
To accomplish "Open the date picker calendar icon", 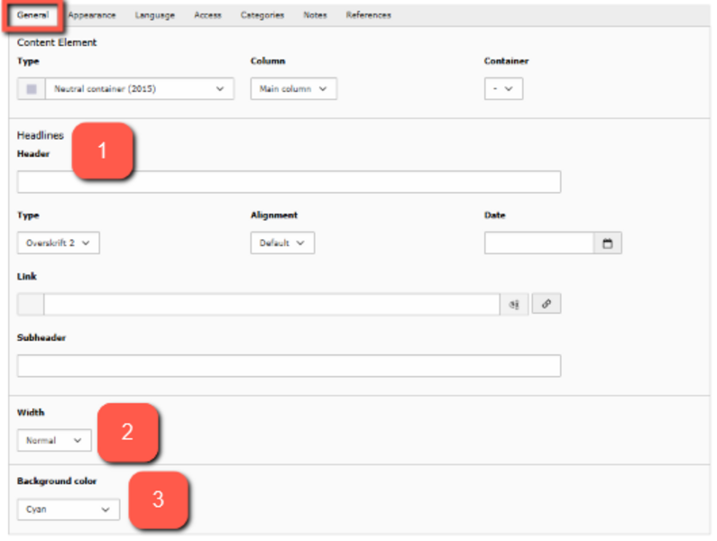I will pyautogui.click(x=607, y=243).
